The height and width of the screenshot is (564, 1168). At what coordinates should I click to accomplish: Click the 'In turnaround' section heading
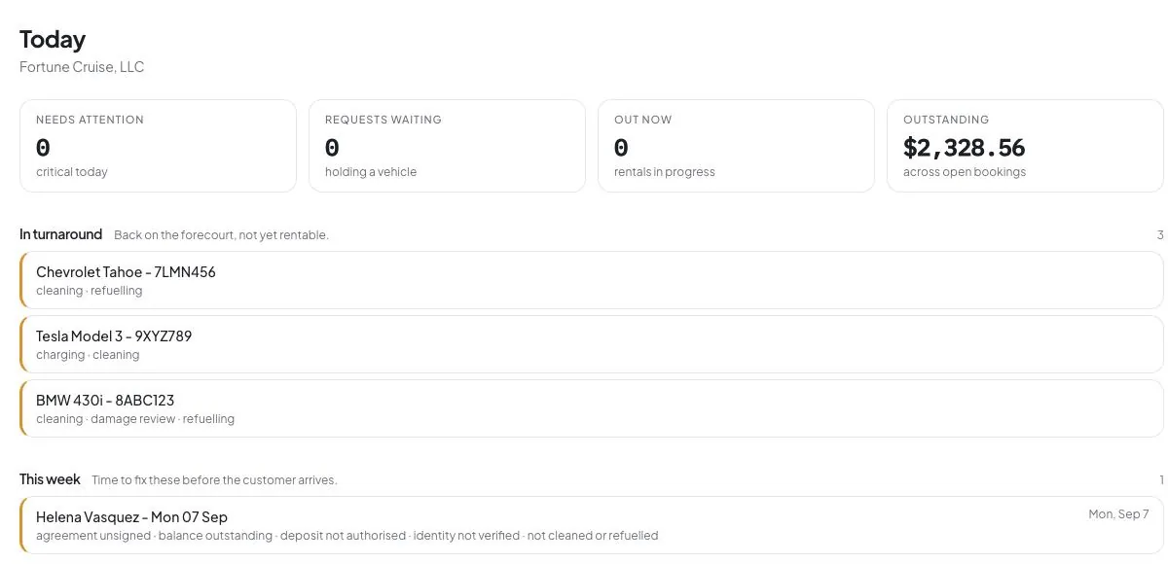(x=60, y=234)
